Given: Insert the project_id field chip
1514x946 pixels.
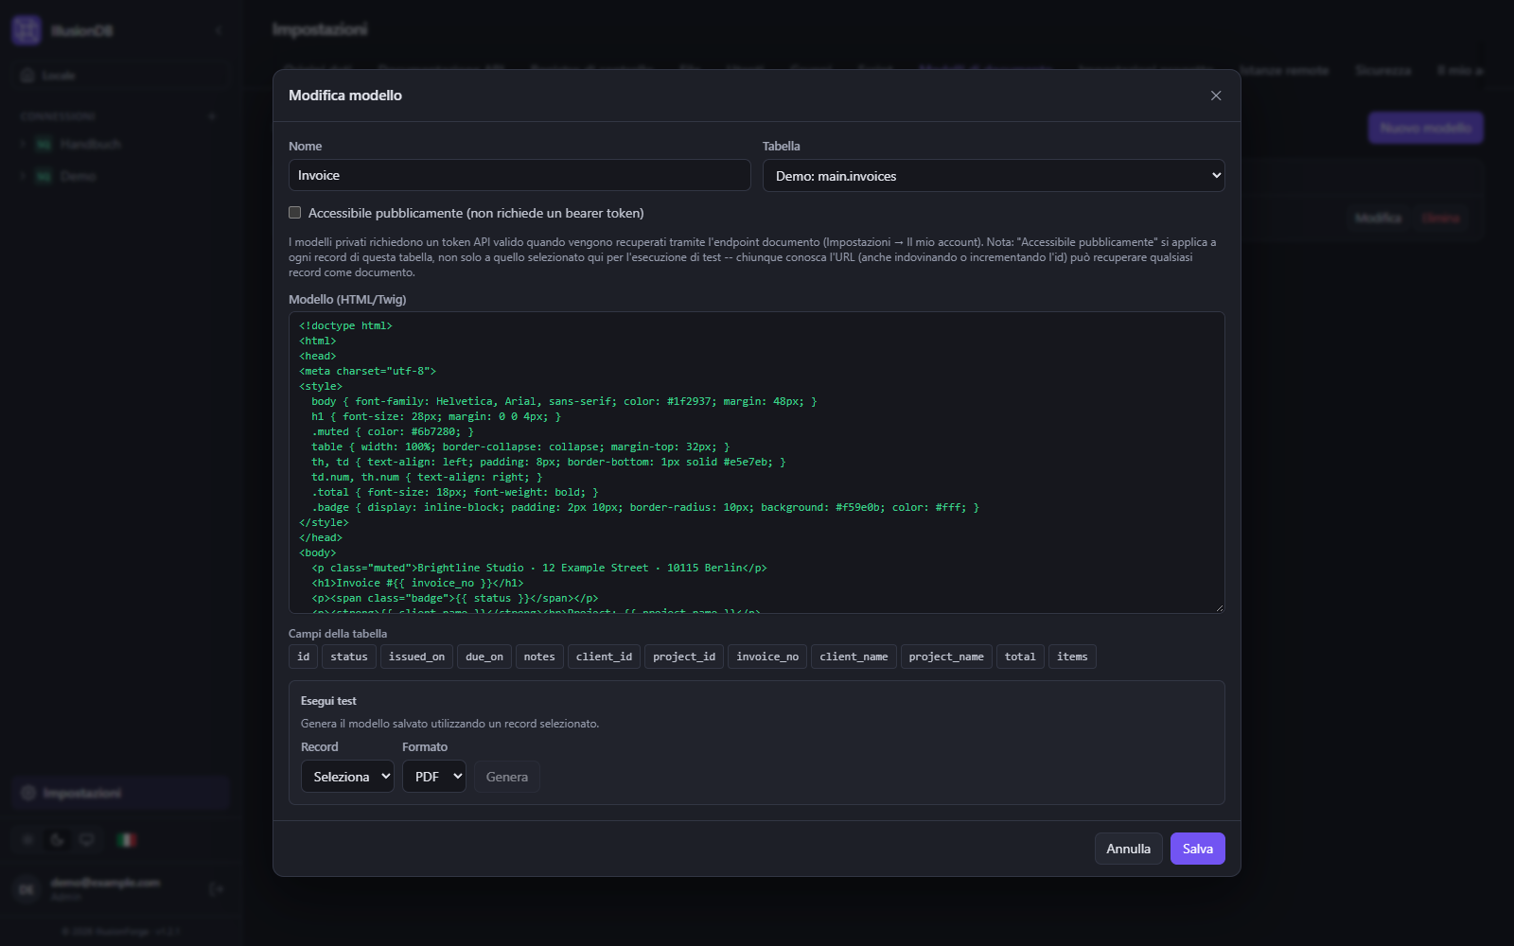Looking at the screenshot, I should (684, 657).
